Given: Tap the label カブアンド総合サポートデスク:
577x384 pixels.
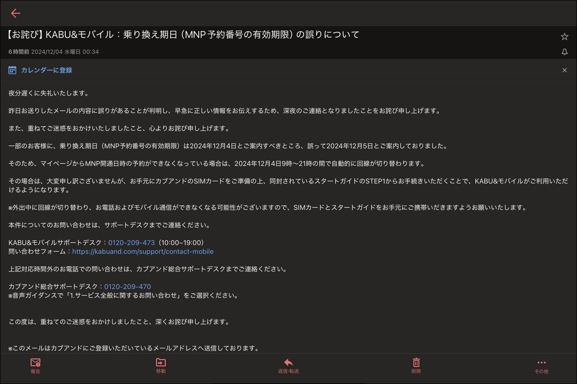Looking at the screenshot, I should coord(56,286).
